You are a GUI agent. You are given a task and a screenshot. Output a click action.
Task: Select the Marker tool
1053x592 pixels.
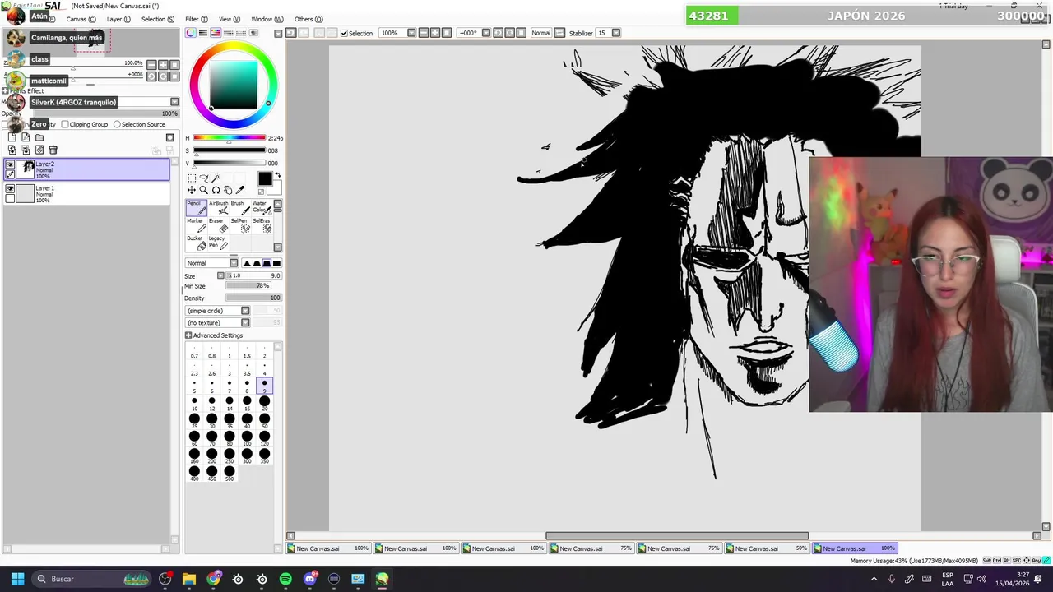point(196,224)
